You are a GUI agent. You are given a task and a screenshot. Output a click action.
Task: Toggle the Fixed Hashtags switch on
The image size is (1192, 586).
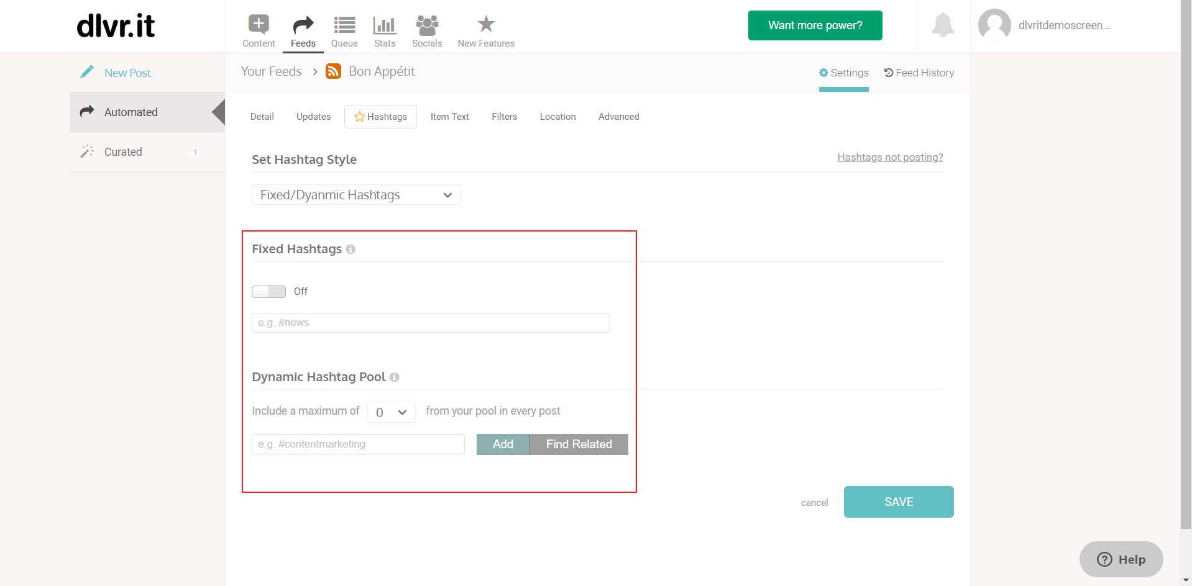pyautogui.click(x=268, y=292)
